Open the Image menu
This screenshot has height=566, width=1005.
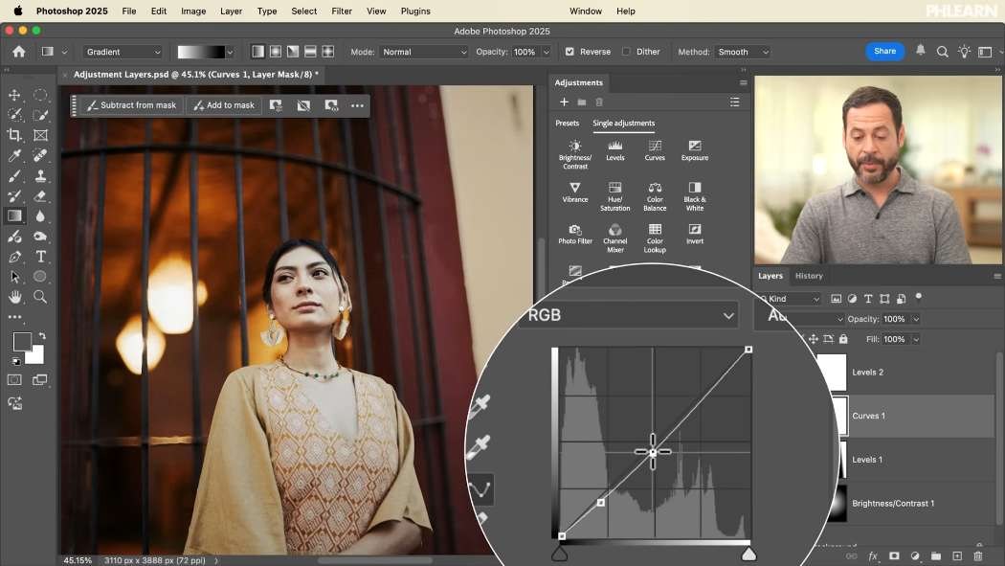(193, 11)
